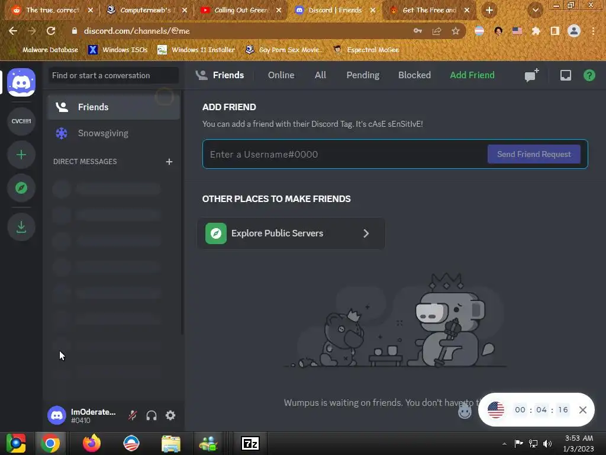Open Firefox from the taskbar
The height and width of the screenshot is (455, 606).
pyautogui.click(x=92, y=443)
